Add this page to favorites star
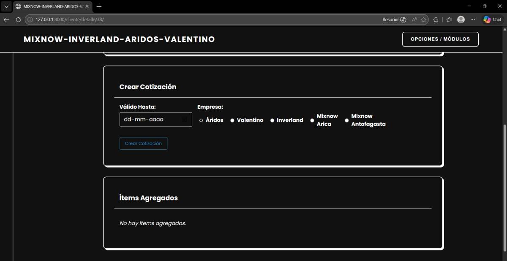 click(423, 19)
